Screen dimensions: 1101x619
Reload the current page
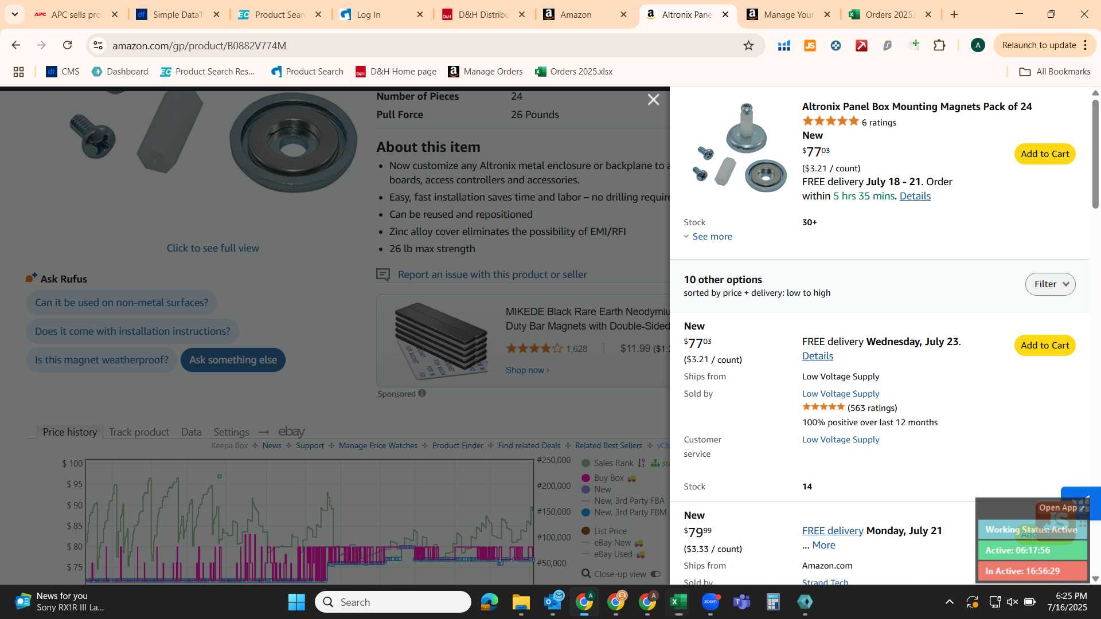68,45
